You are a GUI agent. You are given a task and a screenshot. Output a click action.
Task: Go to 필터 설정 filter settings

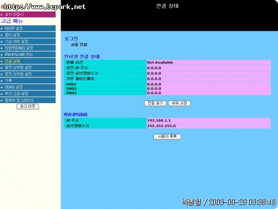coord(28,35)
